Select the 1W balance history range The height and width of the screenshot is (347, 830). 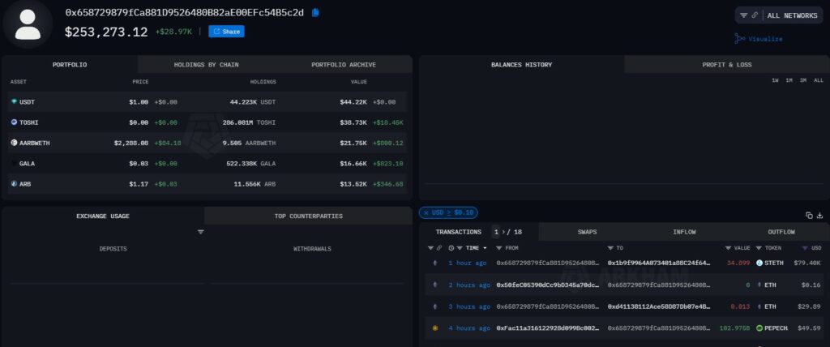coord(775,80)
